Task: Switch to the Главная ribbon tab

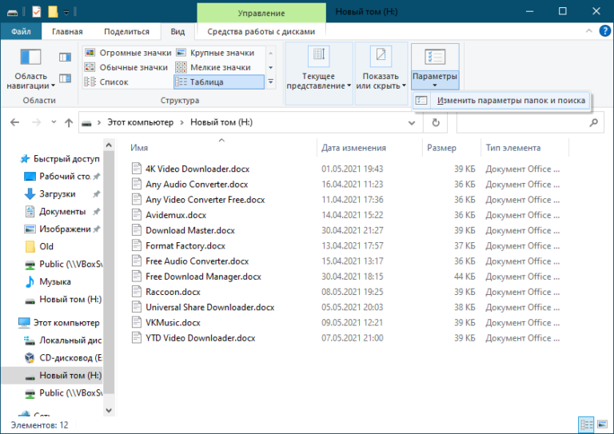Action: tap(67, 32)
